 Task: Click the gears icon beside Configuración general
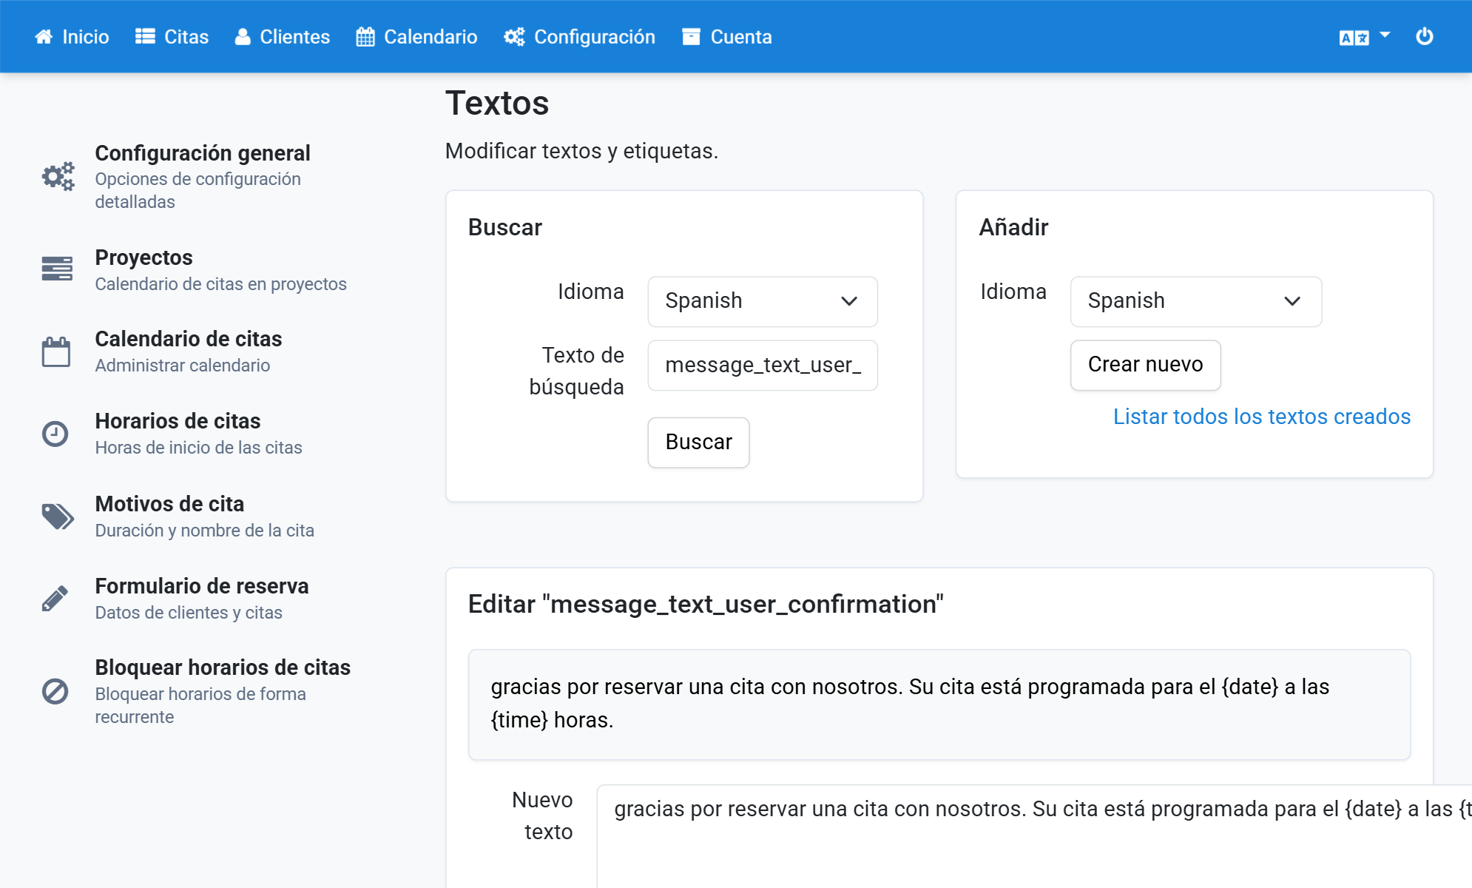point(58,176)
